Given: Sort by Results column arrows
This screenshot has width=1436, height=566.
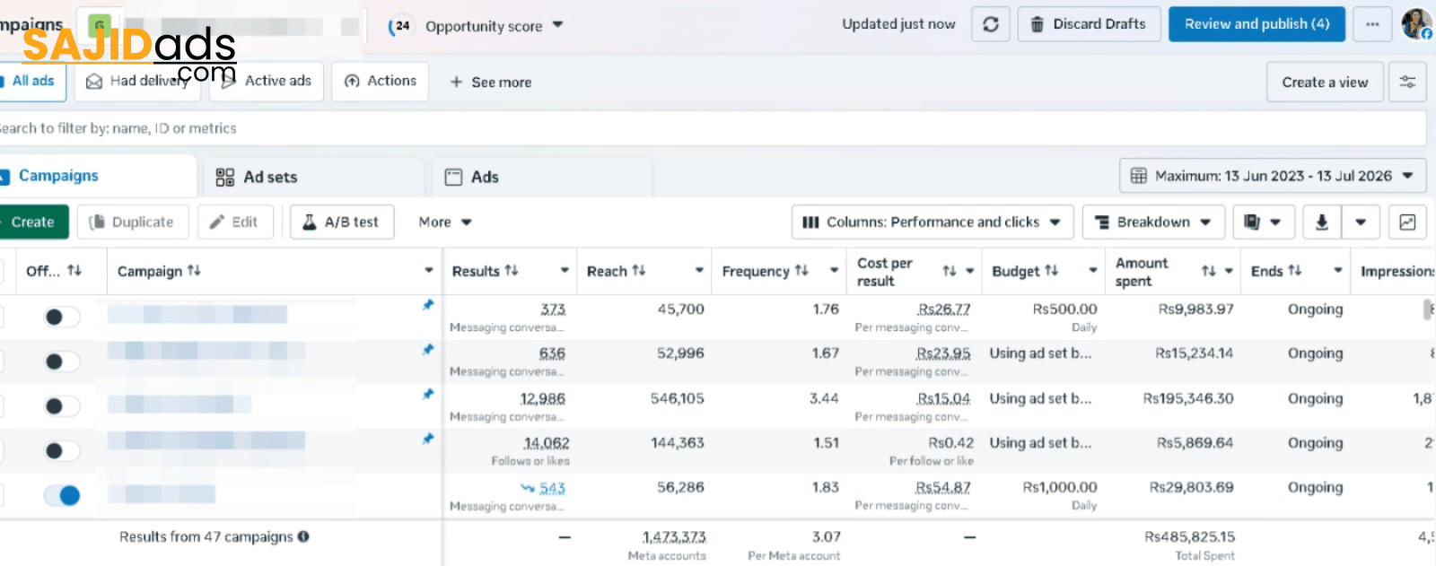Looking at the screenshot, I should click(512, 271).
